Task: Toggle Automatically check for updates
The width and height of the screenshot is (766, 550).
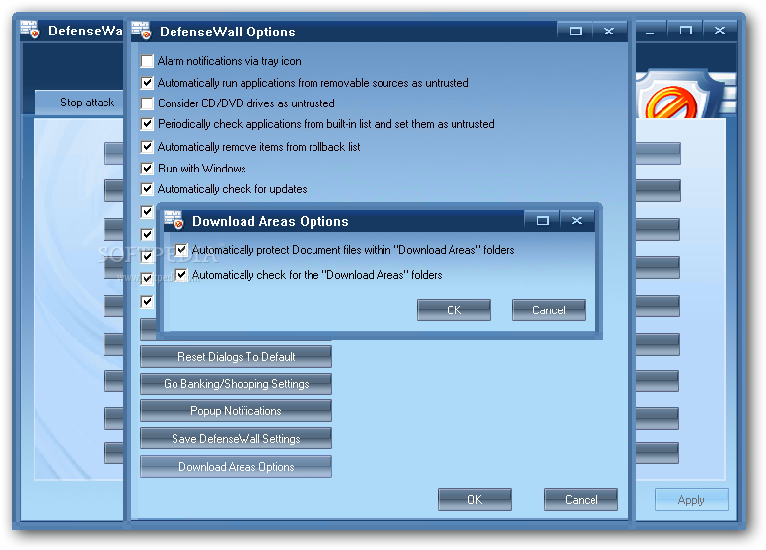Action: 147,189
